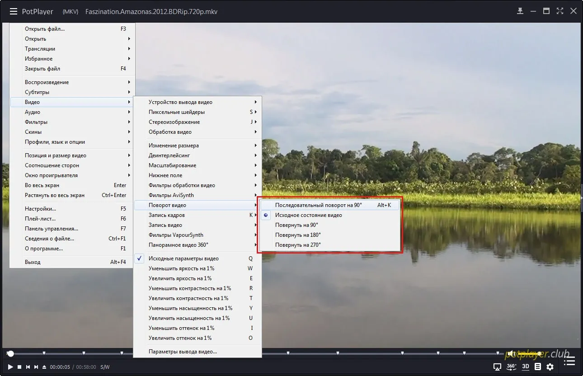Click 'Увеличить оттенок на 1%'
The height and width of the screenshot is (376, 583).
(x=197, y=338)
